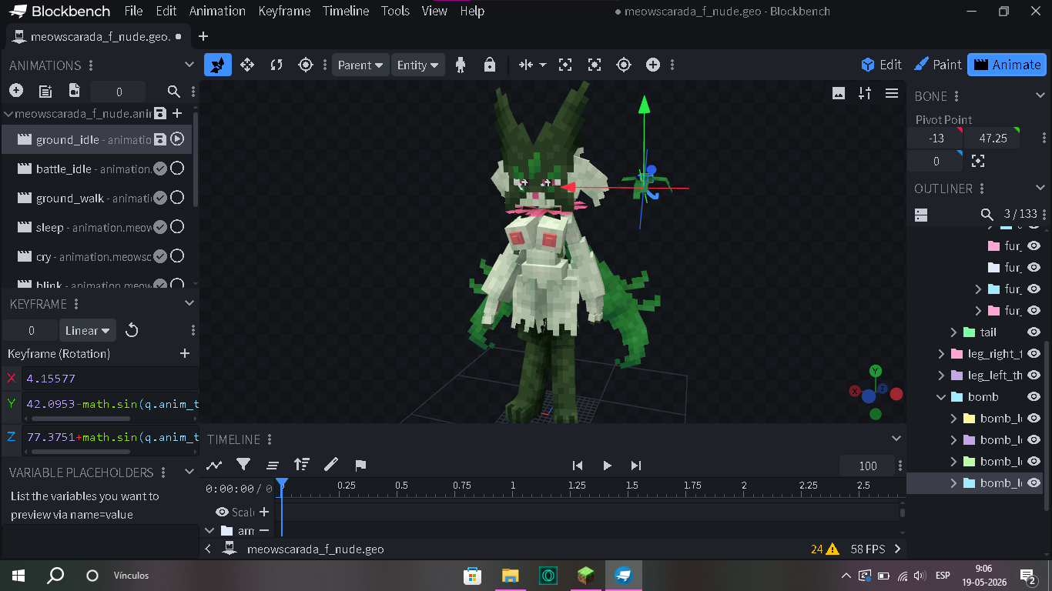The image size is (1052, 591).
Task: Open viewport background image icon
Action: [x=839, y=93]
